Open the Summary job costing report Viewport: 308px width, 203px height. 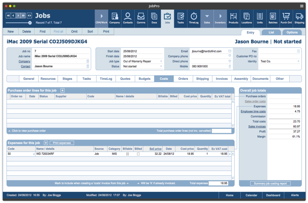(270, 184)
